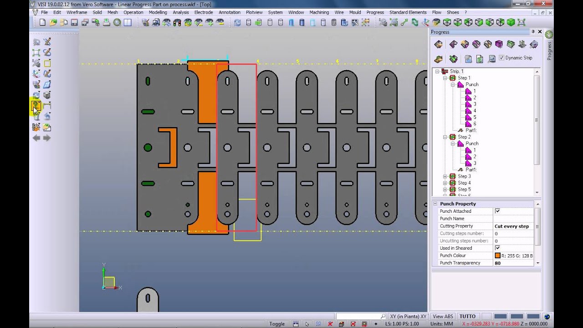The image size is (583, 328).
Task: Click the Toggle button in status bar
Action: (x=277, y=324)
